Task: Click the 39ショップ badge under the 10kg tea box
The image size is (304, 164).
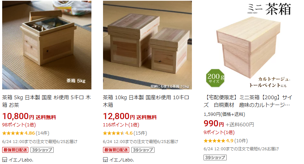Action: coord(143,150)
